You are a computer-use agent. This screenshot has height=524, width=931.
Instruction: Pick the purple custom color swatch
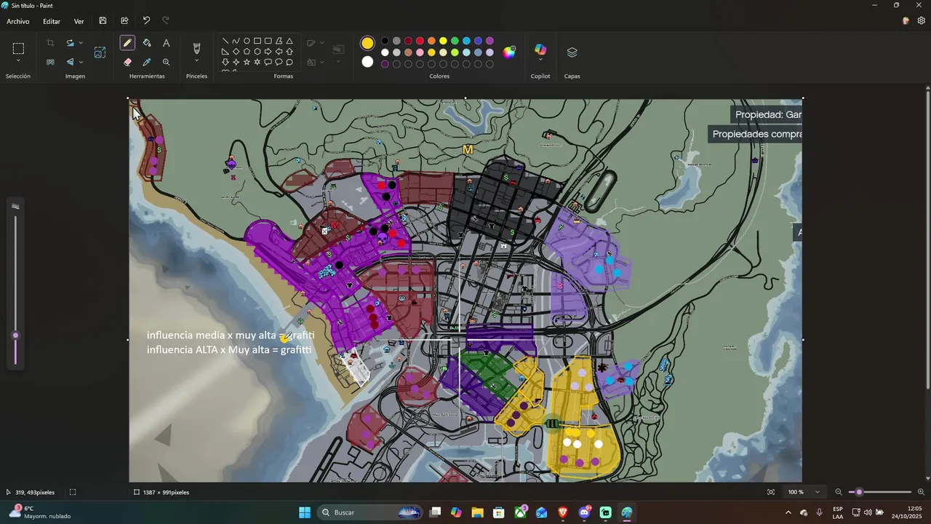coord(385,64)
